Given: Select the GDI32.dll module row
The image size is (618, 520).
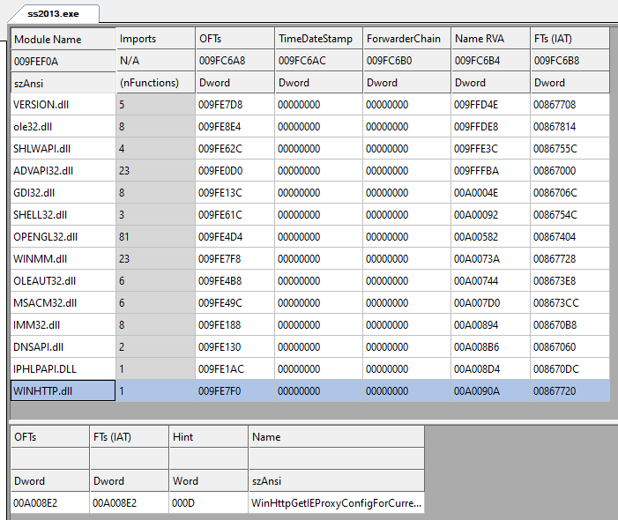Looking at the screenshot, I should point(310,193).
